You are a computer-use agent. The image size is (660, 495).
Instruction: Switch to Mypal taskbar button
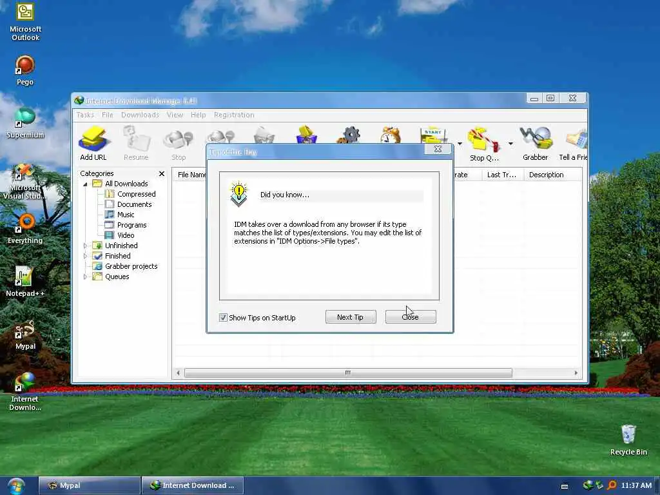[89, 485]
